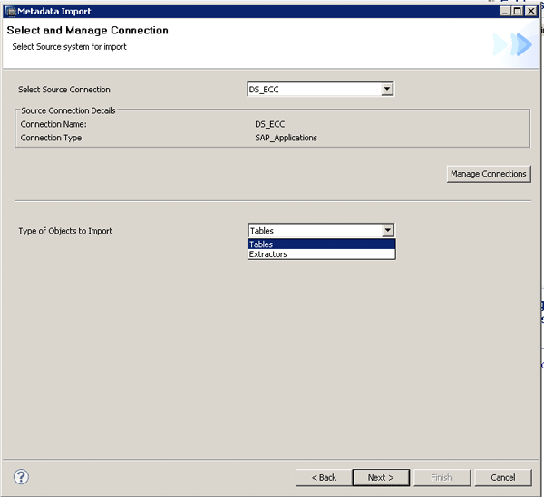Choose Extractors from the object type list
The image size is (544, 497).
click(x=321, y=254)
